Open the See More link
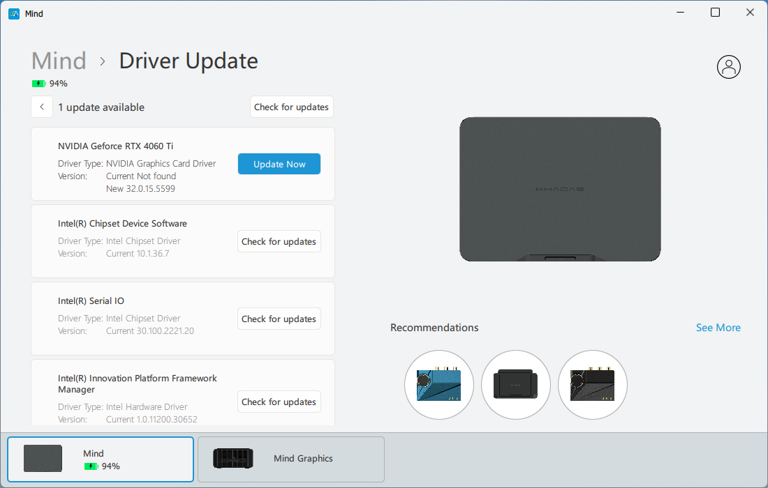768x488 pixels. (718, 328)
